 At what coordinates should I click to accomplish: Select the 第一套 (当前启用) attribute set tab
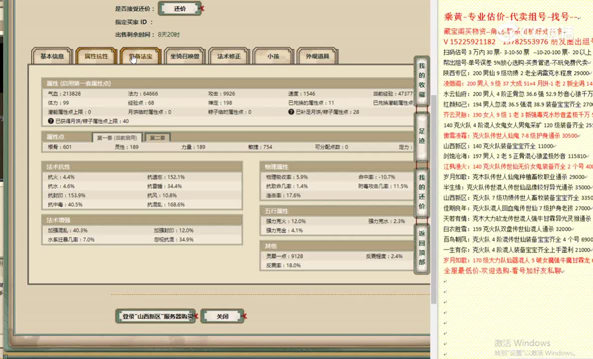[117, 138]
